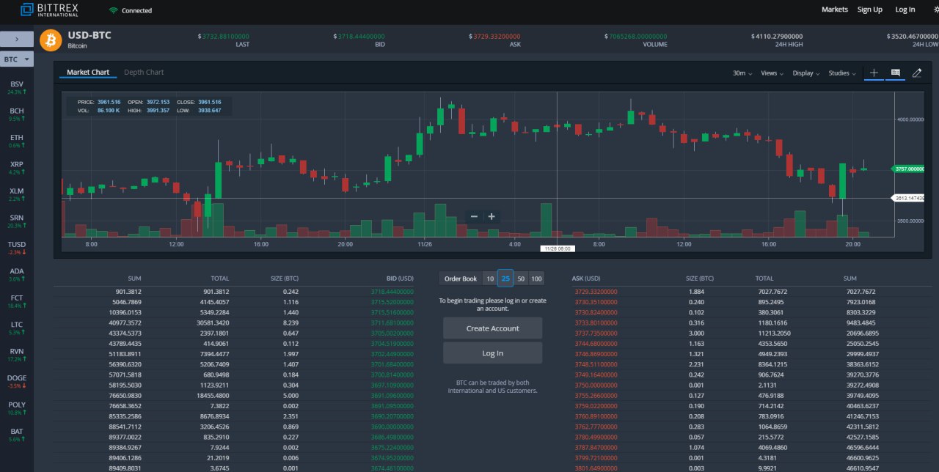Select POLY market in sidebar
The width and height of the screenshot is (939, 472).
tap(17, 409)
